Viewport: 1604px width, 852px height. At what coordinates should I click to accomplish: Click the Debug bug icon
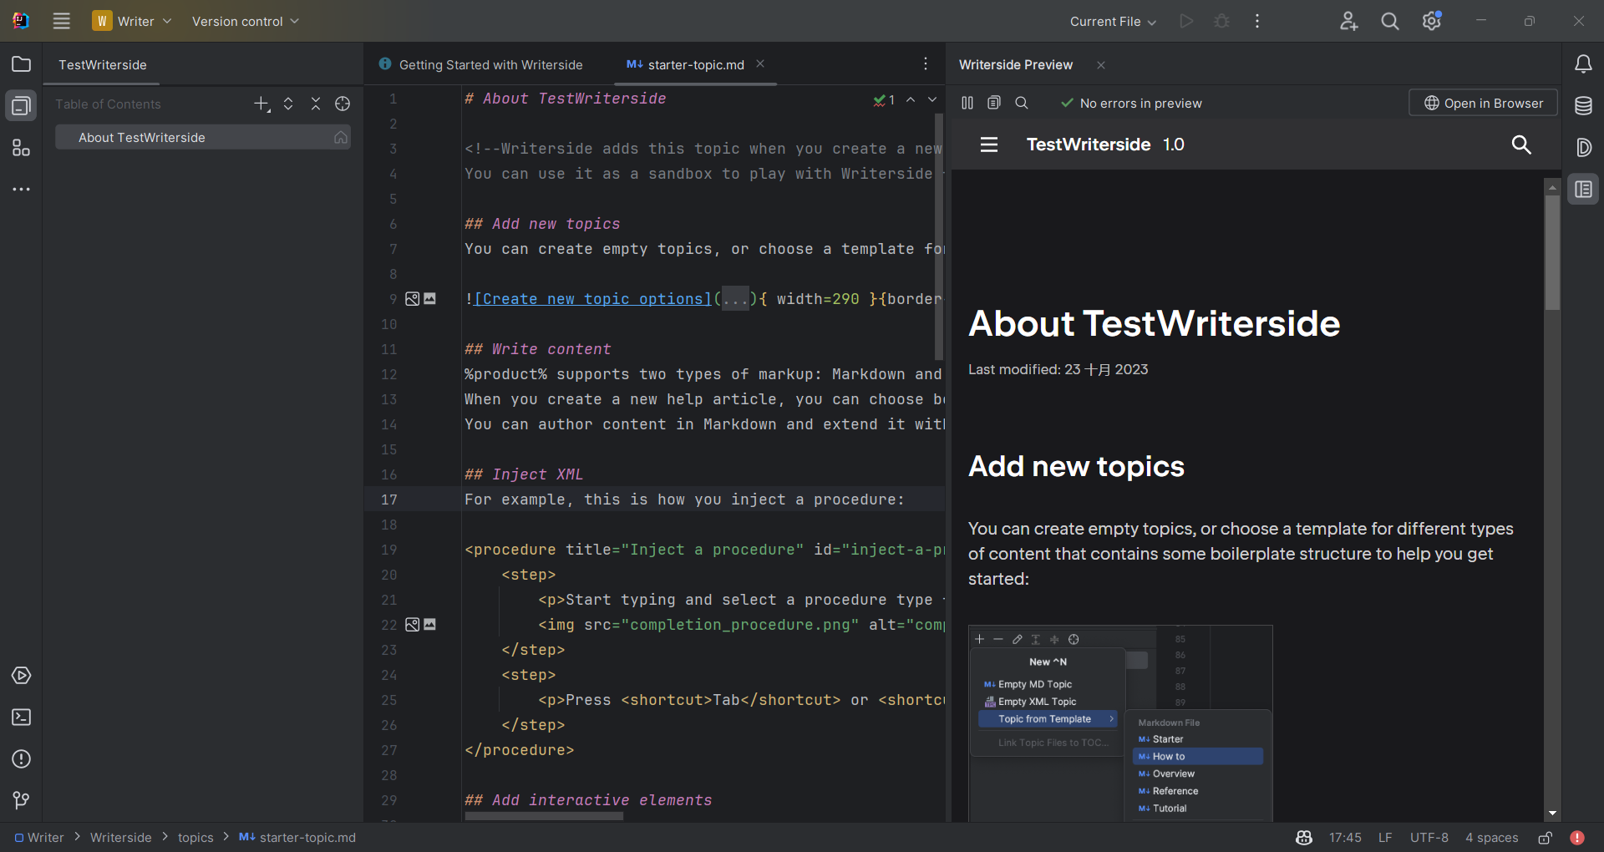1221,21
